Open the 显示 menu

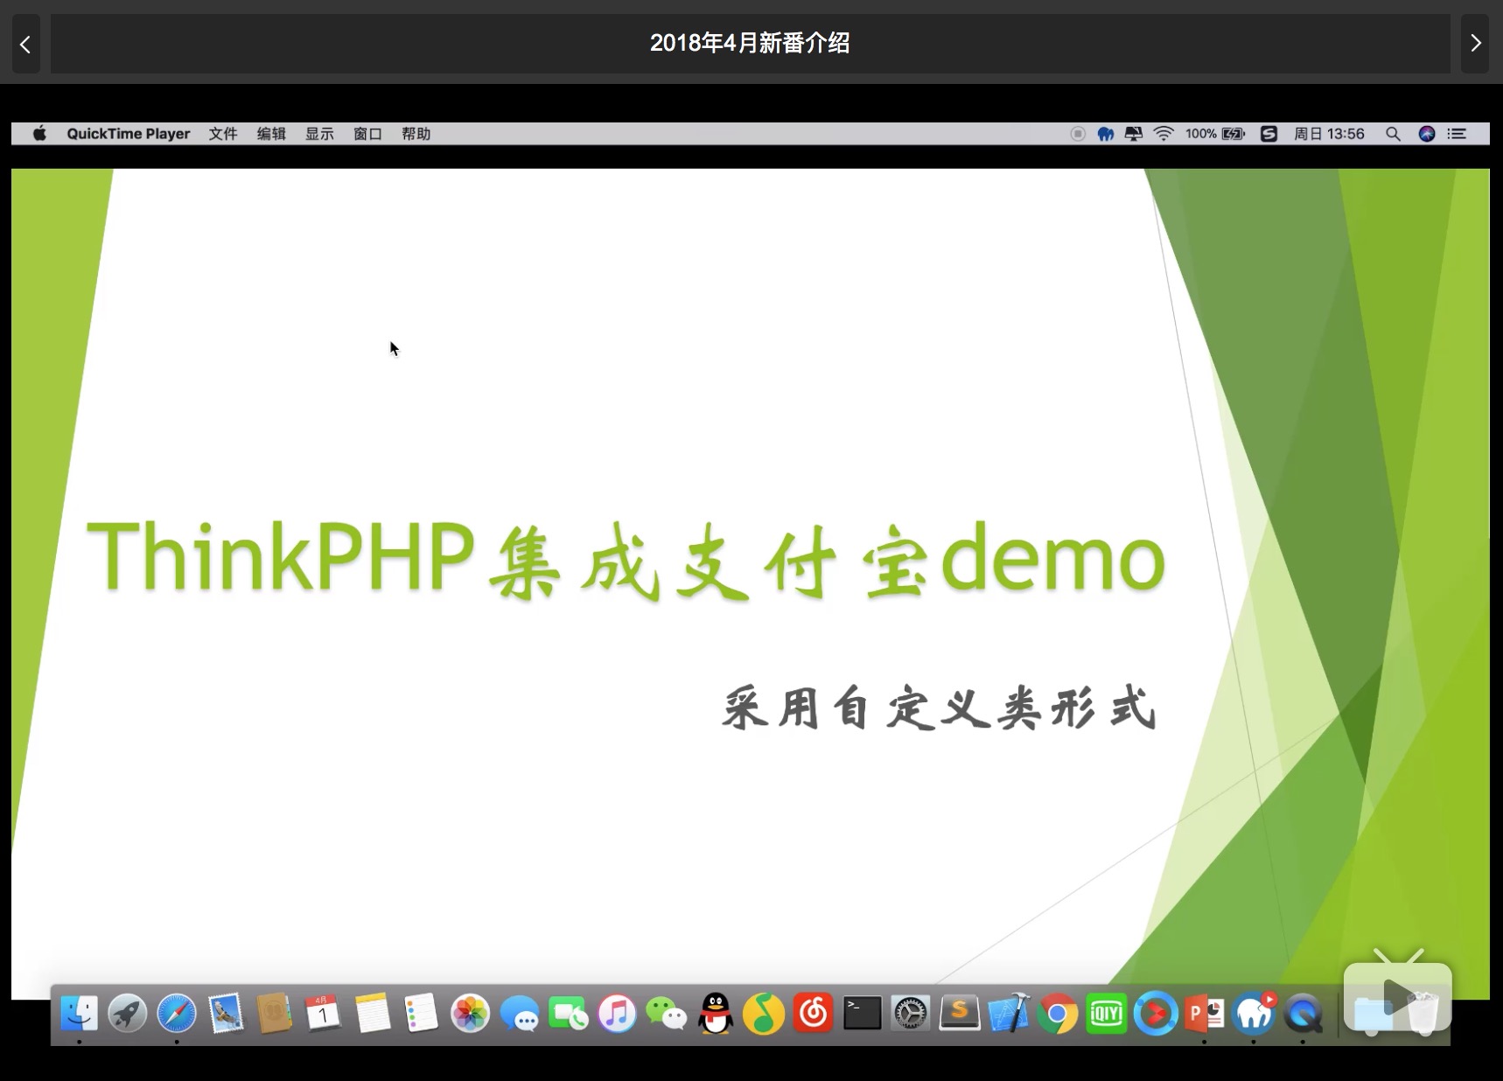[x=319, y=134]
